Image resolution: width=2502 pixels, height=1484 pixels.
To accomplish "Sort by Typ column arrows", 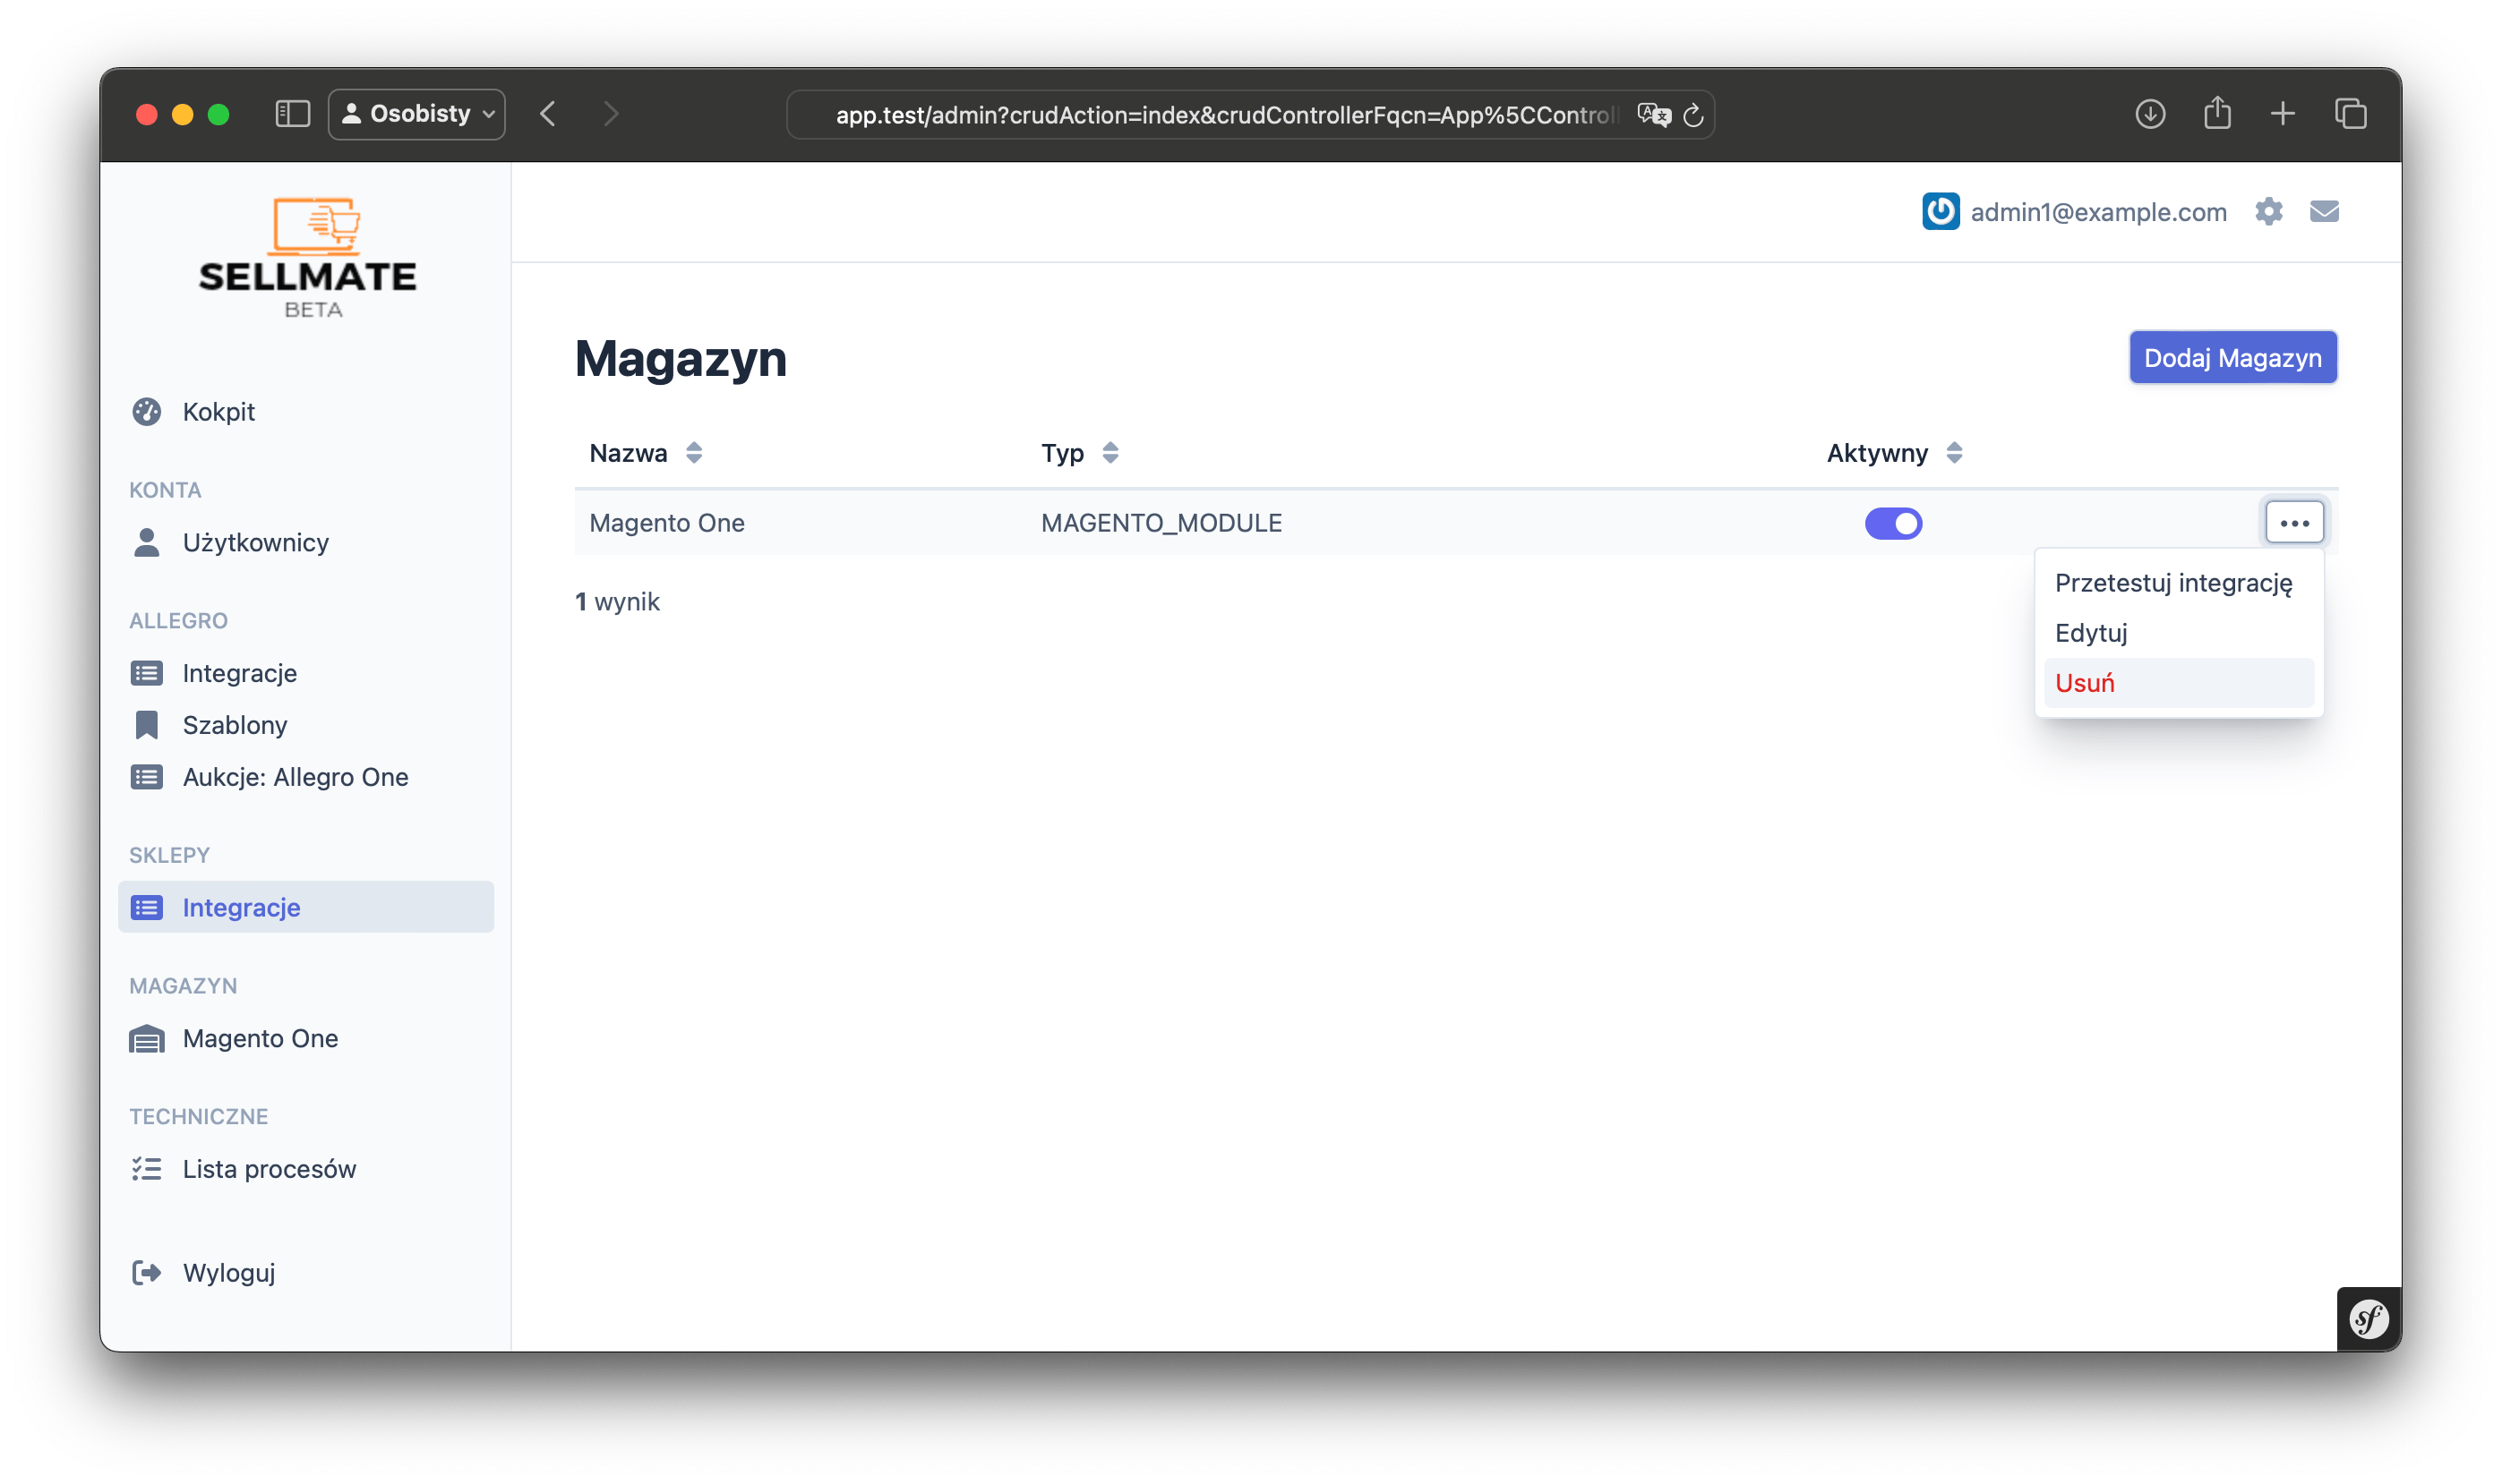I will (1110, 453).
